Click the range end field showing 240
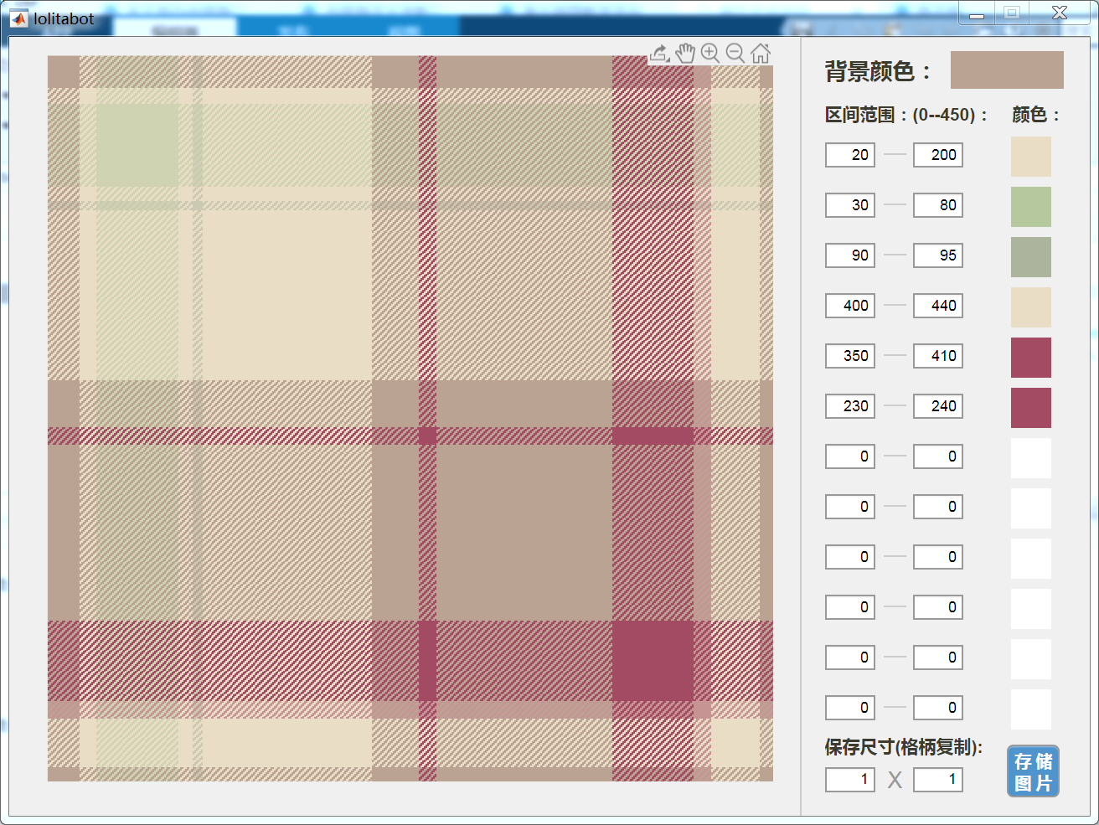The image size is (1099, 825). (938, 406)
